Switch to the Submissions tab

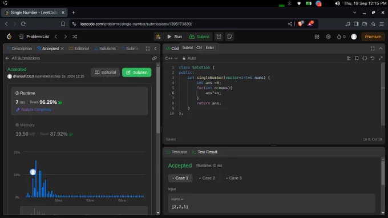coord(131,49)
